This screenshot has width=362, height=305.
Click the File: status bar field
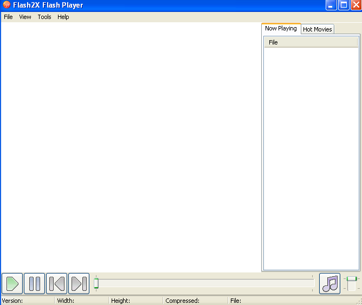click(x=293, y=301)
